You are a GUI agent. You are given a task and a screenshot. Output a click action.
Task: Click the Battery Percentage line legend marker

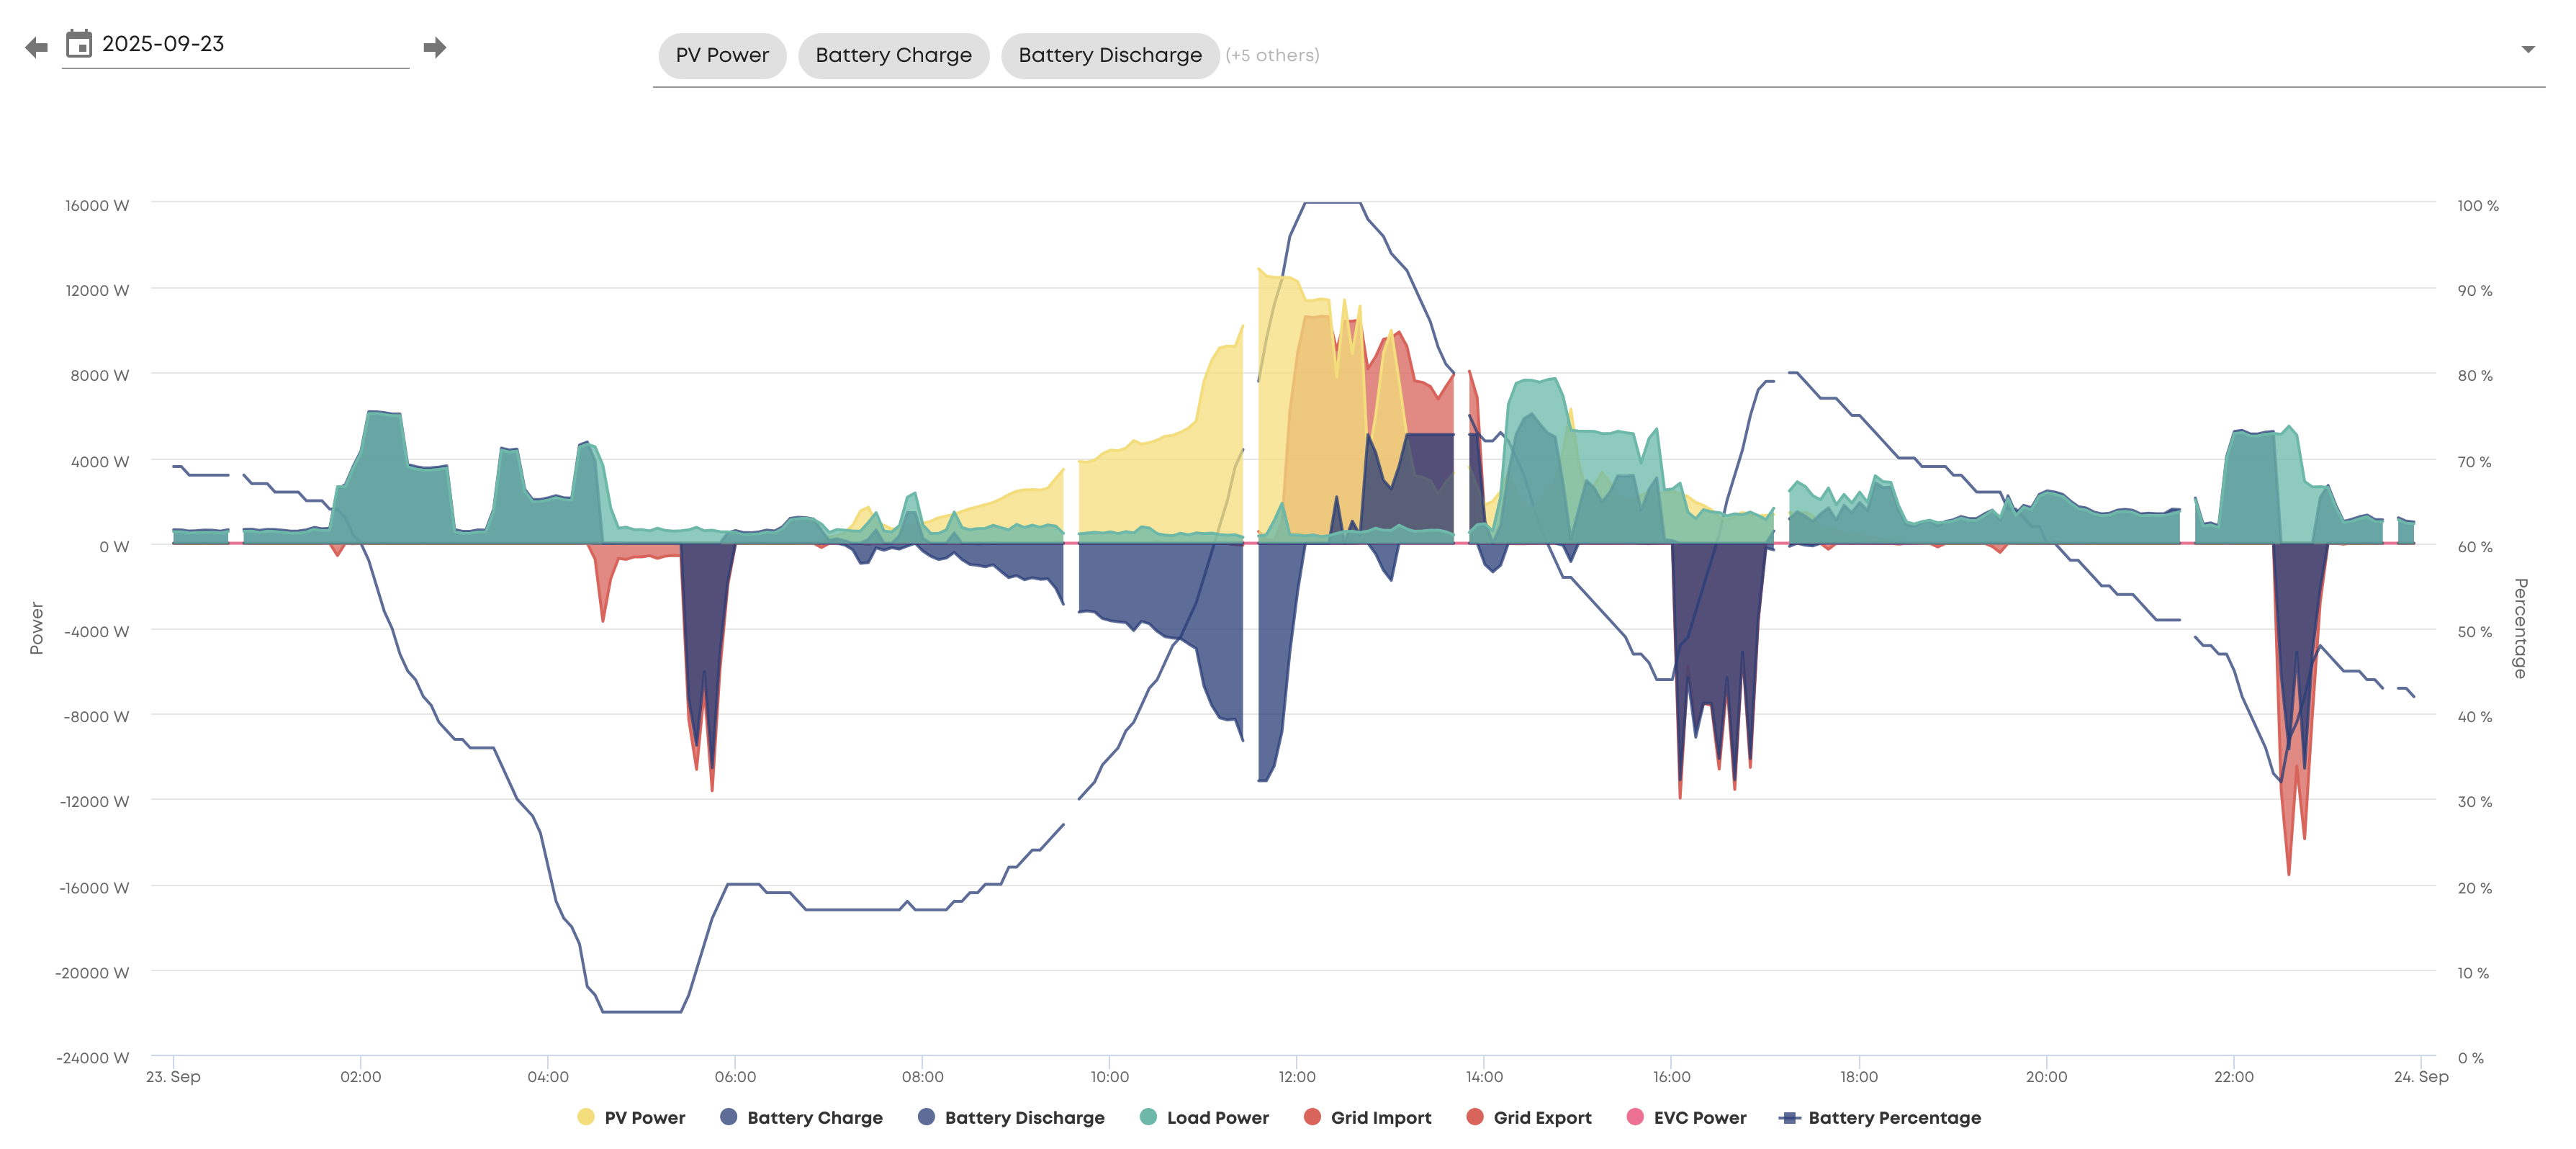coord(1790,1117)
